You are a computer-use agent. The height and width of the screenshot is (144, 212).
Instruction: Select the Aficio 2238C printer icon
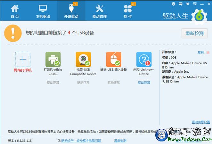53,60
